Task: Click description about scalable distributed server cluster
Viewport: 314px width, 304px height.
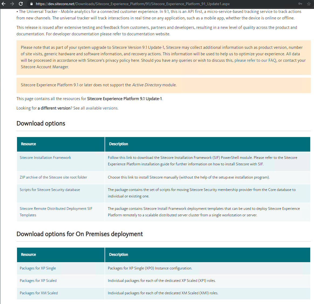Action: pyautogui.click(x=204, y=212)
